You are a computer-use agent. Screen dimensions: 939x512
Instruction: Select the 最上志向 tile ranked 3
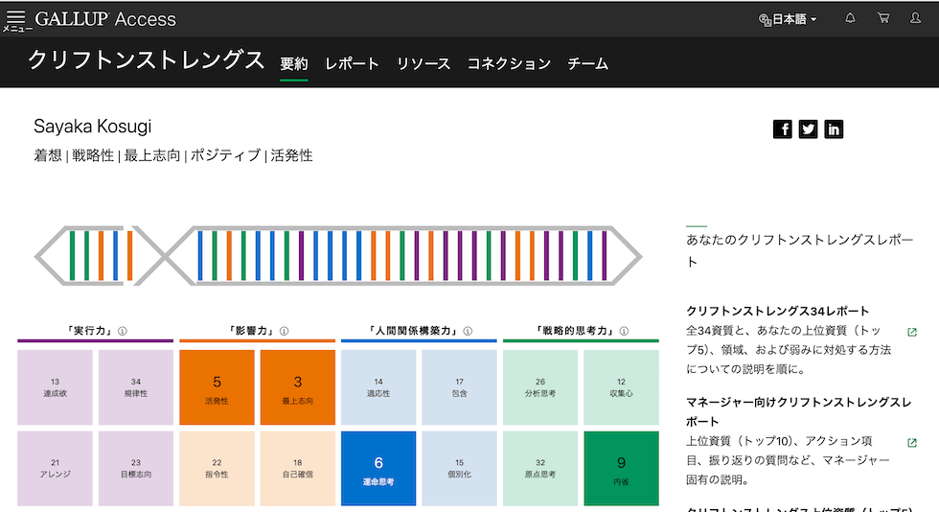point(298,387)
